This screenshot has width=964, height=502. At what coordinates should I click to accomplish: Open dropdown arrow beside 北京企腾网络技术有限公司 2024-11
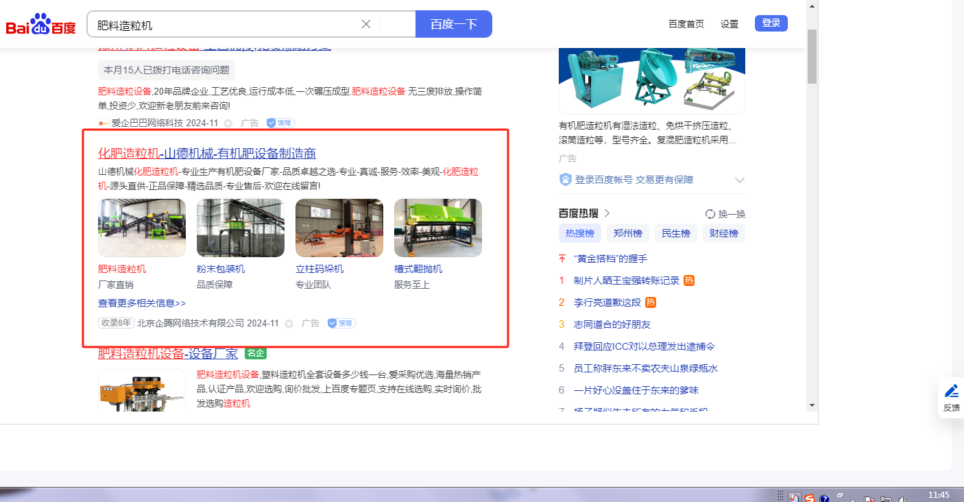click(x=289, y=324)
